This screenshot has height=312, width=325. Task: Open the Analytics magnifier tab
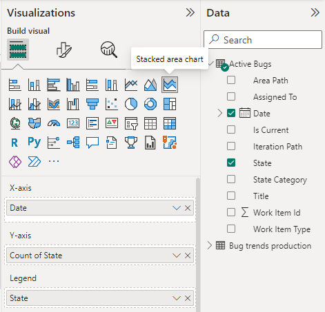tap(109, 50)
